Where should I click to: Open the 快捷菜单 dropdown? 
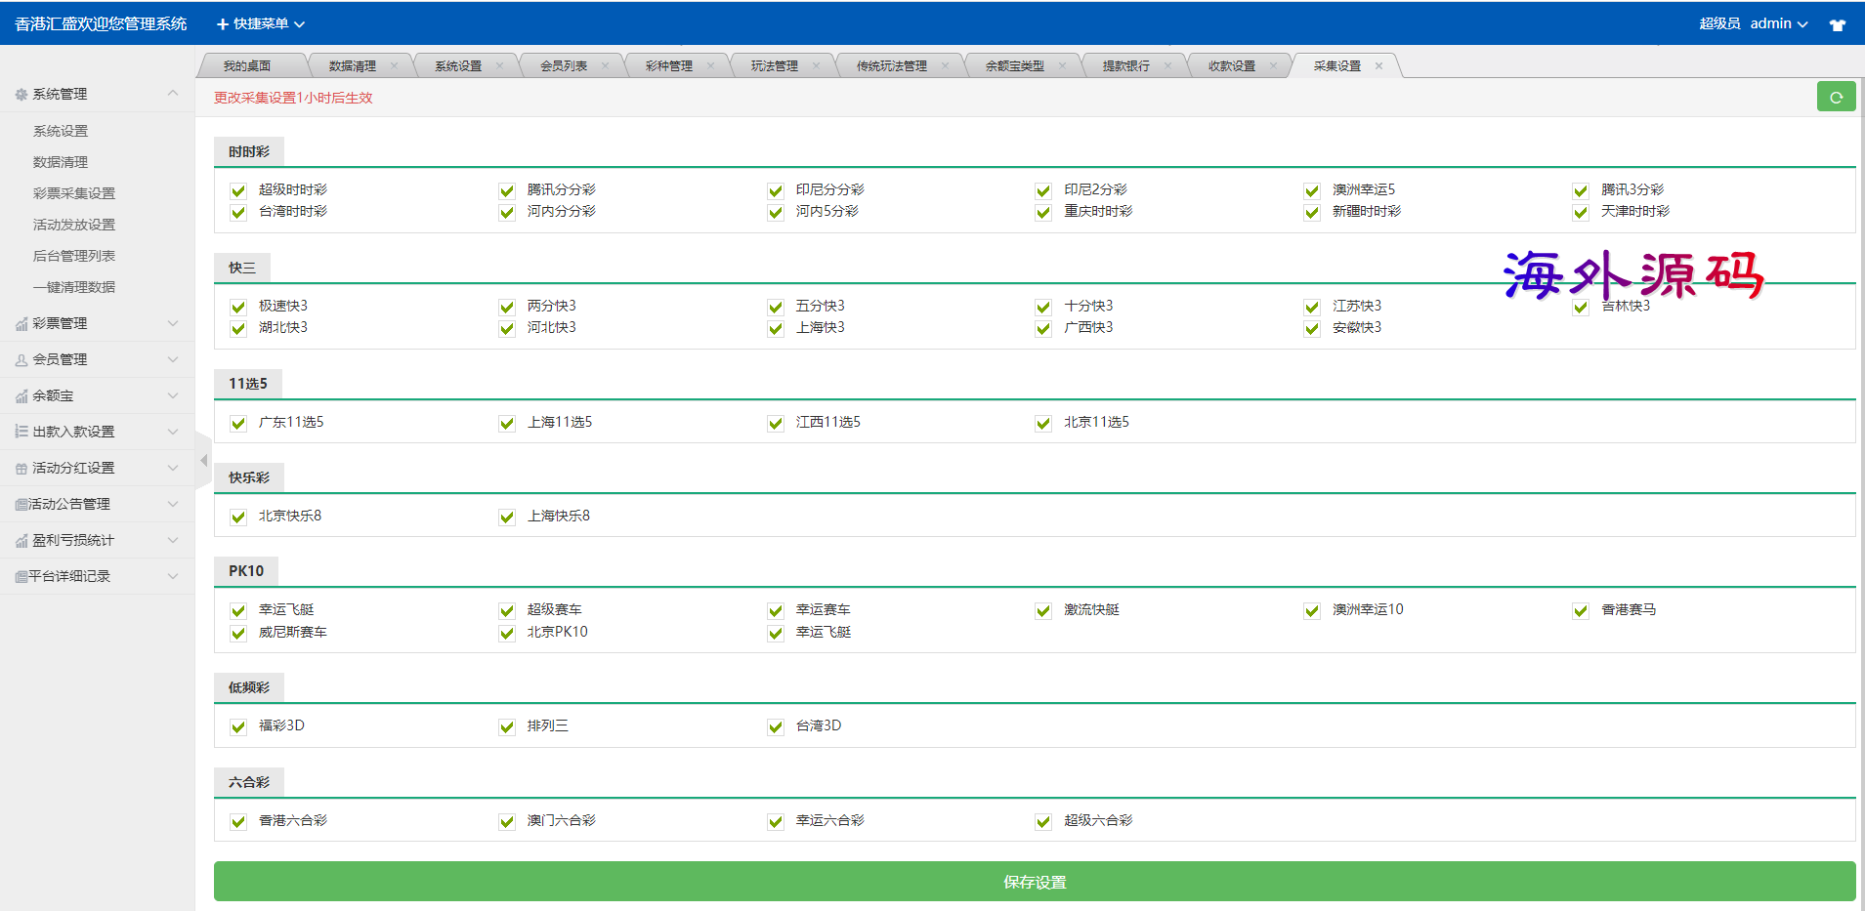[261, 24]
